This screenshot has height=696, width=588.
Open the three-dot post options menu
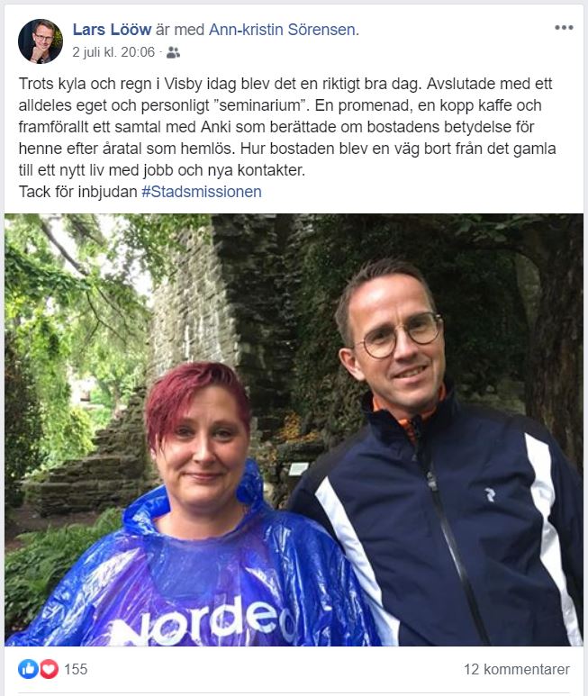click(564, 28)
